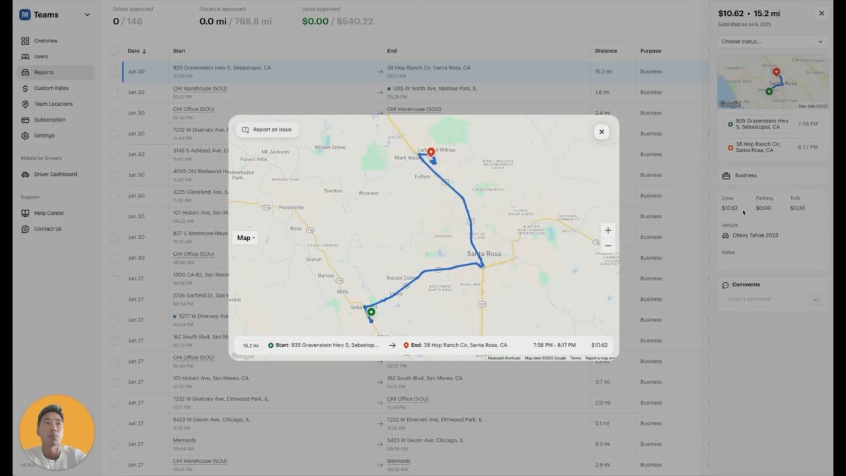The height and width of the screenshot is (476, 846).
Task: Click the map thumbnail in details panel
Action: tap(773, 82)
